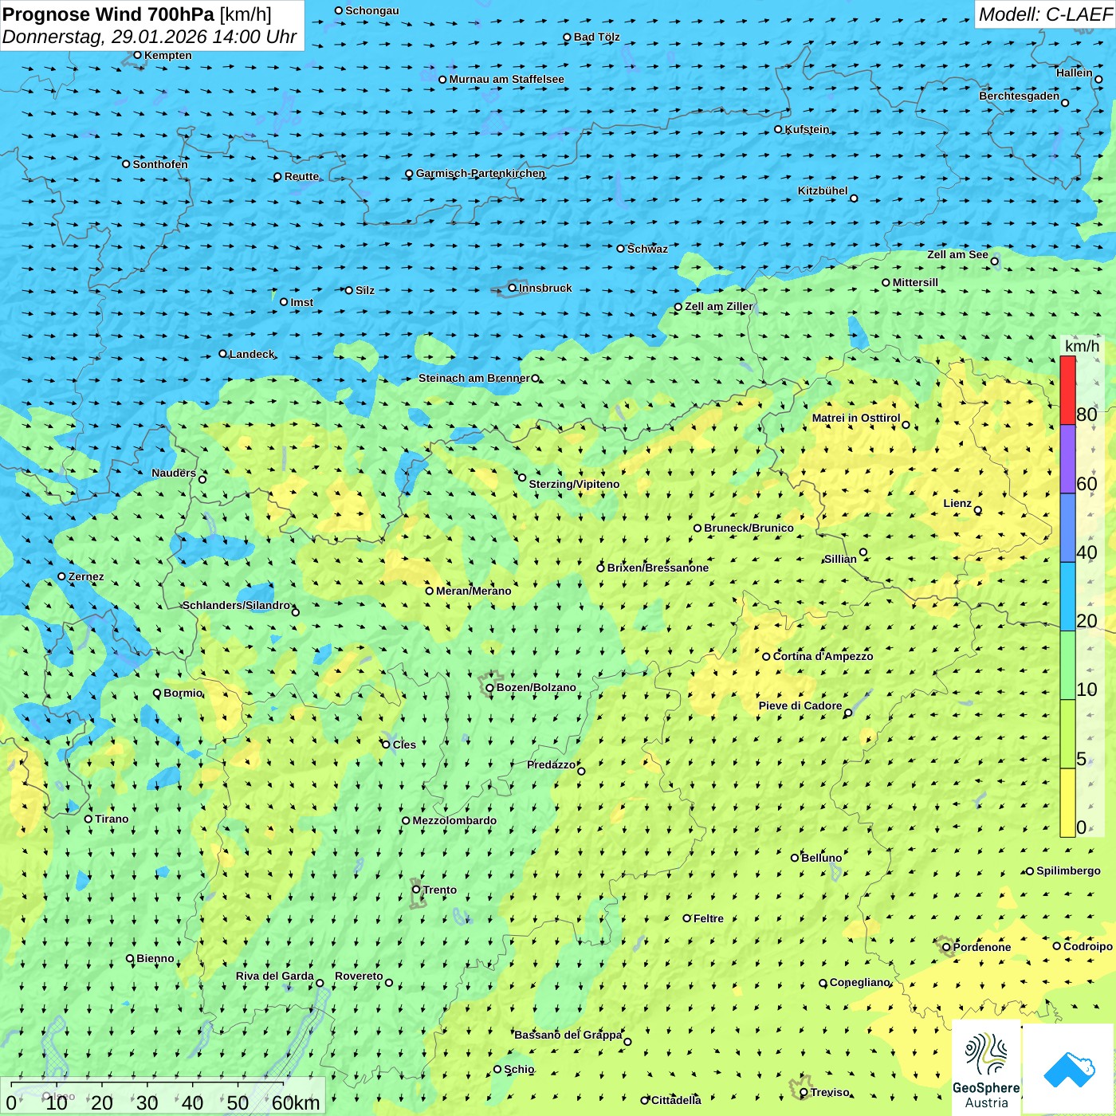This screenshot has width=1116, height=1116.
Task: Click the blue mountain logo icon
Action: 1069,1070
